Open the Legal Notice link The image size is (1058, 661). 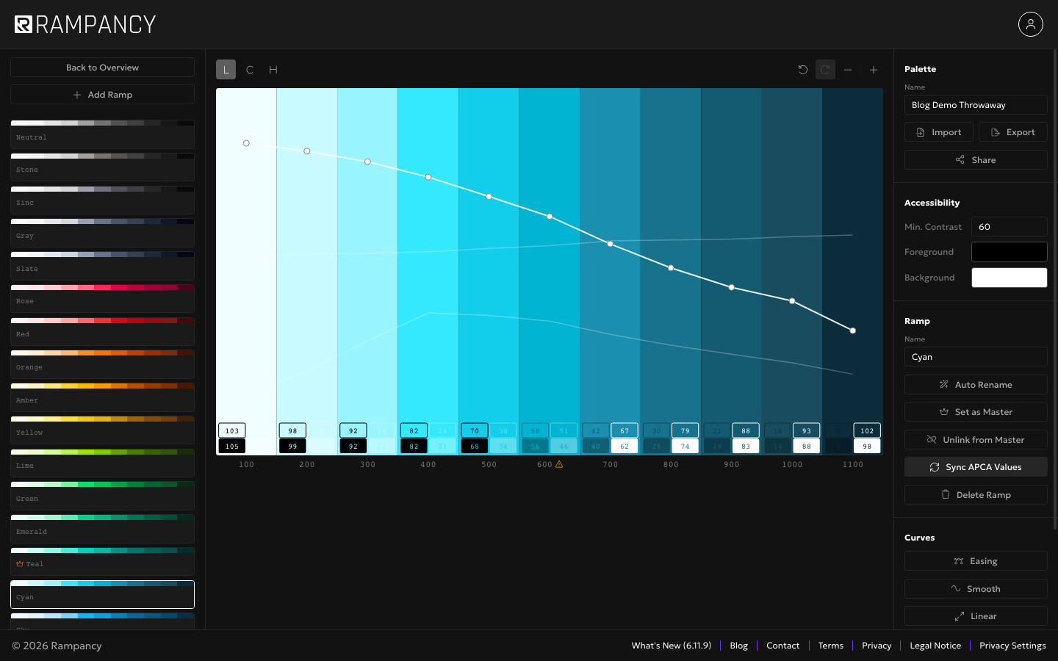(935, 646)
